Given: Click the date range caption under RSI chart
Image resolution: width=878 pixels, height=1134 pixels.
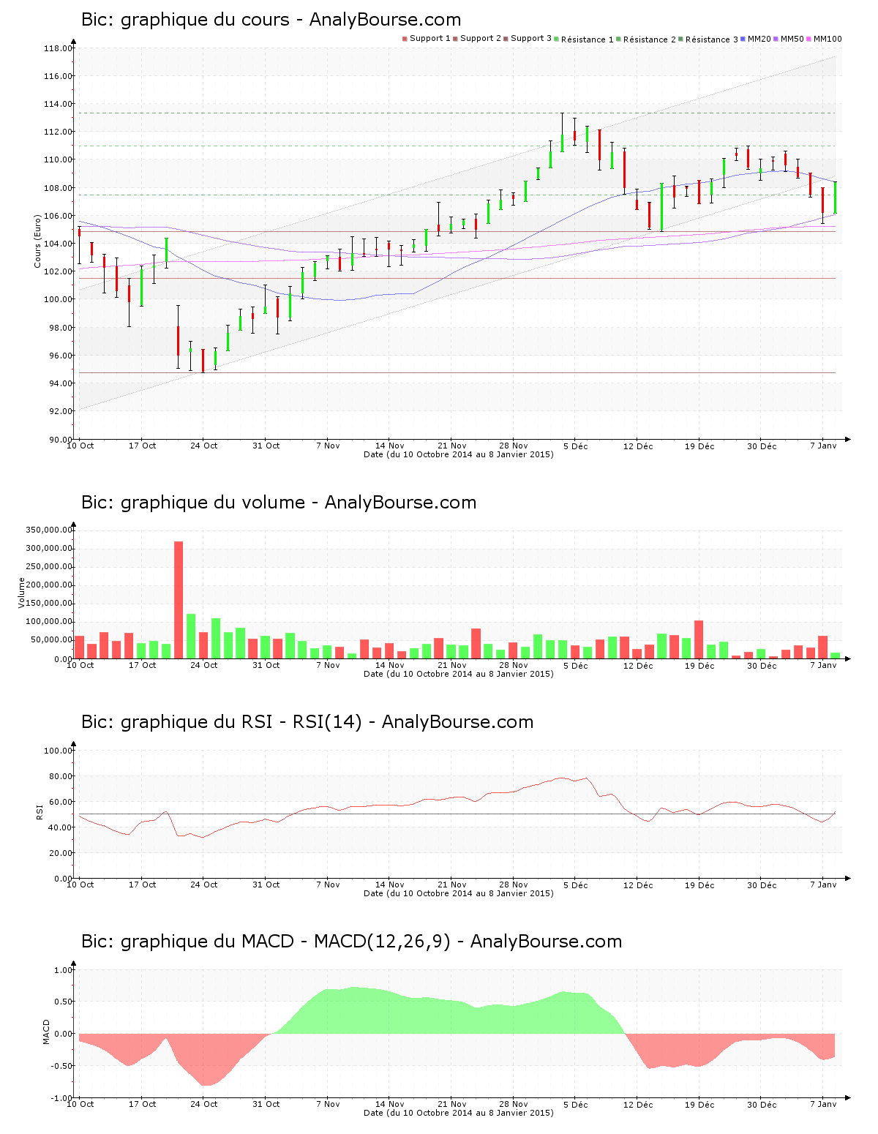Looking at the screenshot, I should pyautogui.click(x=459, y=893).
